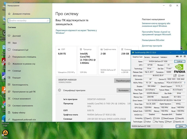
Task: Toggle the Vulkan checkbox
Action: (x=145, y=122)
